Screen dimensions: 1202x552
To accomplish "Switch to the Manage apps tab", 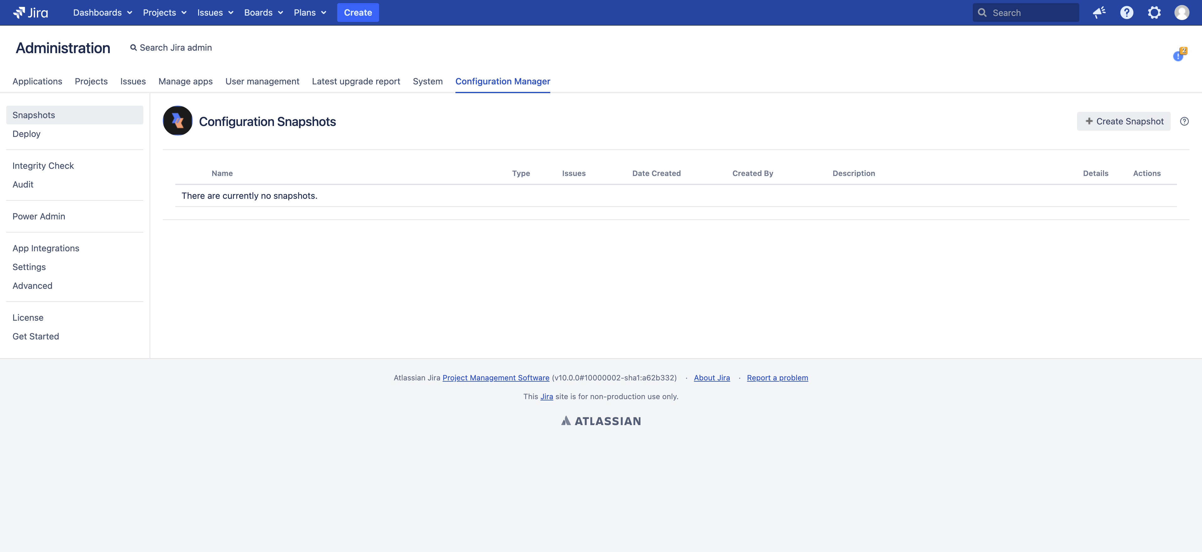I will point(186,82).
